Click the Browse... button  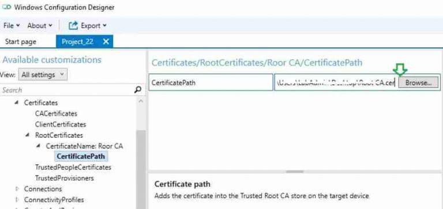[418, 83]
